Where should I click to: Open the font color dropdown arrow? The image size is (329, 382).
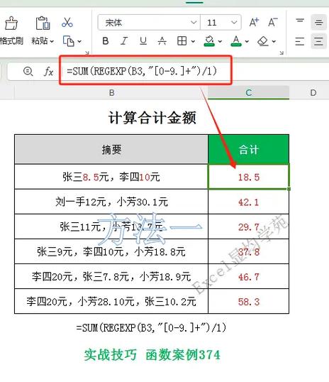[x=247, y=41]
